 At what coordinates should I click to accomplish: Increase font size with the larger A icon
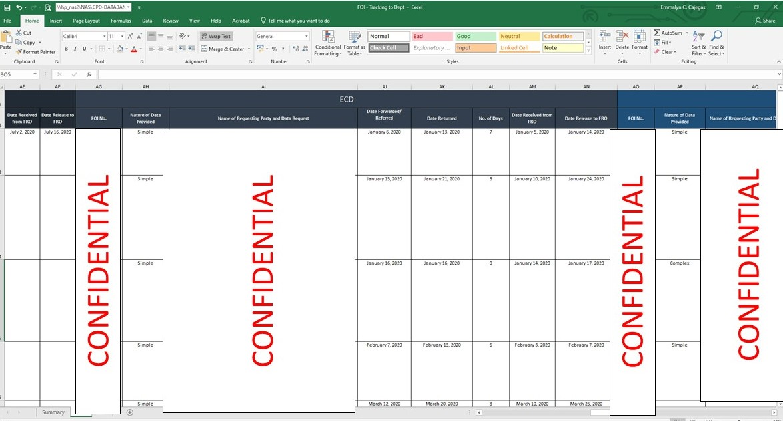(x=130, y=36)
